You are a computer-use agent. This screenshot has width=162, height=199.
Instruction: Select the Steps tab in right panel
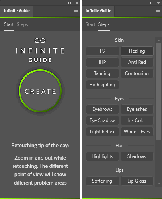[104, 24]
